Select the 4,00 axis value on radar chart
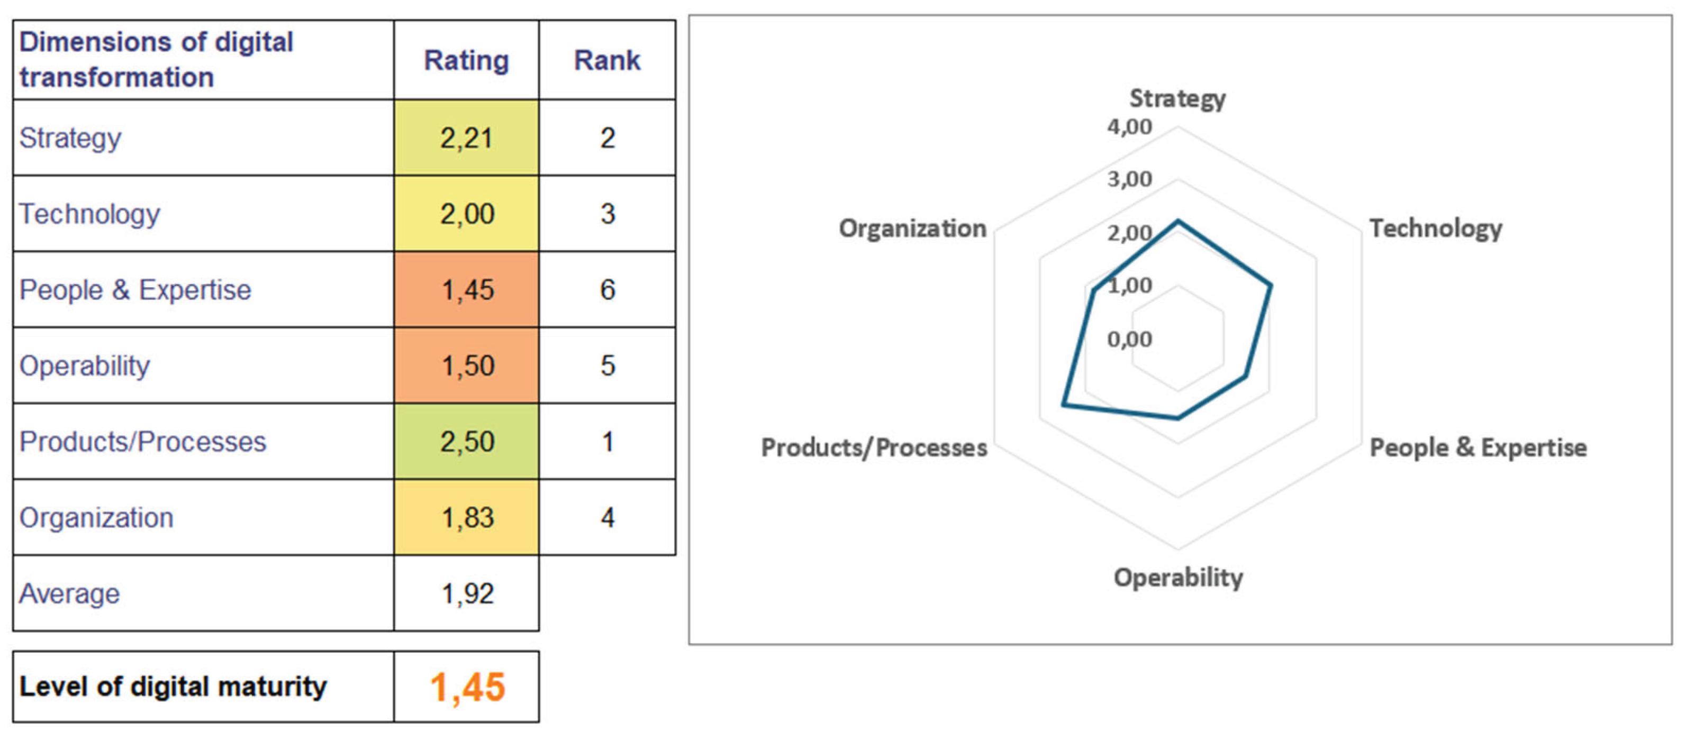 click(x=1129, y=126)
